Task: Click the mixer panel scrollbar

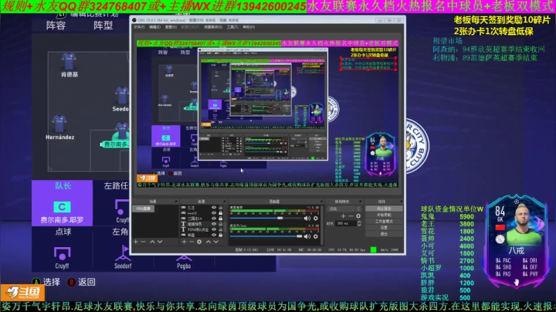Action: click(x=322, y=225)
